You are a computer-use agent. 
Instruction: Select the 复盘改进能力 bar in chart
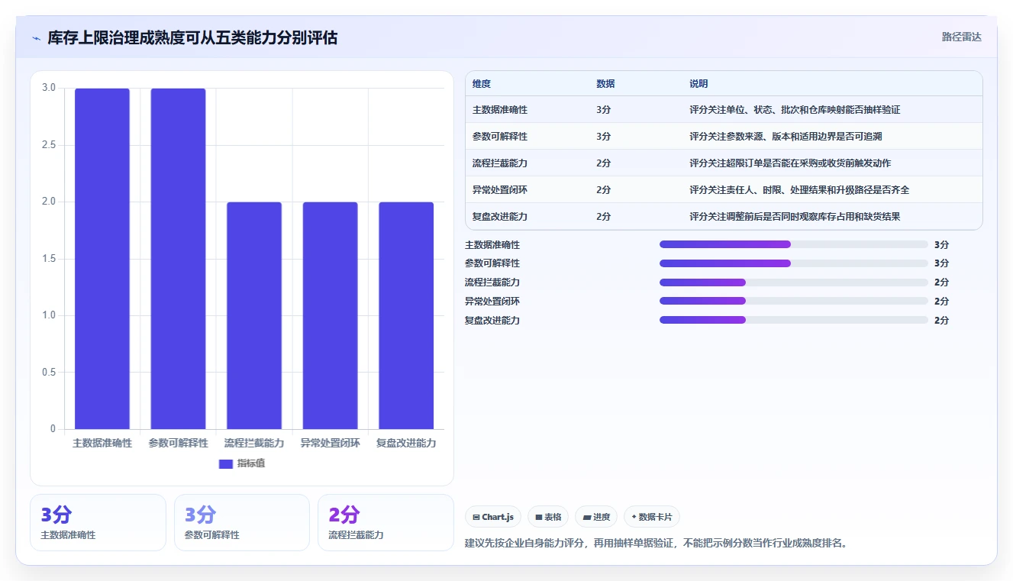(406, 315)
